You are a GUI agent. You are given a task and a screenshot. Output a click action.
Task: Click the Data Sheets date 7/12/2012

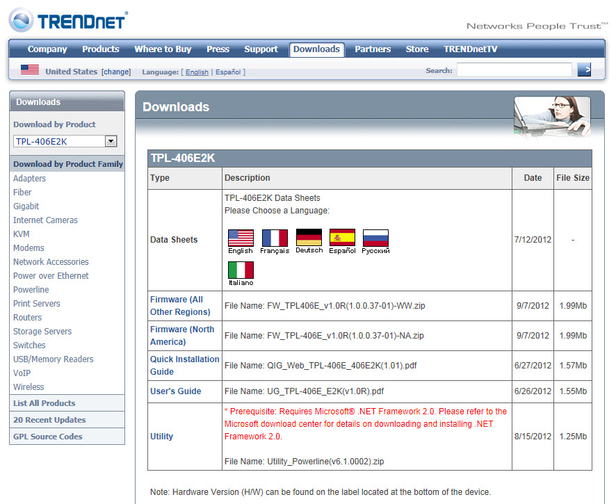[533, 240]
